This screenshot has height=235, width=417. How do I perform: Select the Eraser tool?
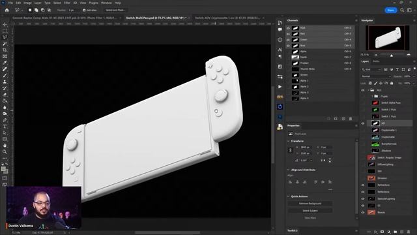[5, 95]
